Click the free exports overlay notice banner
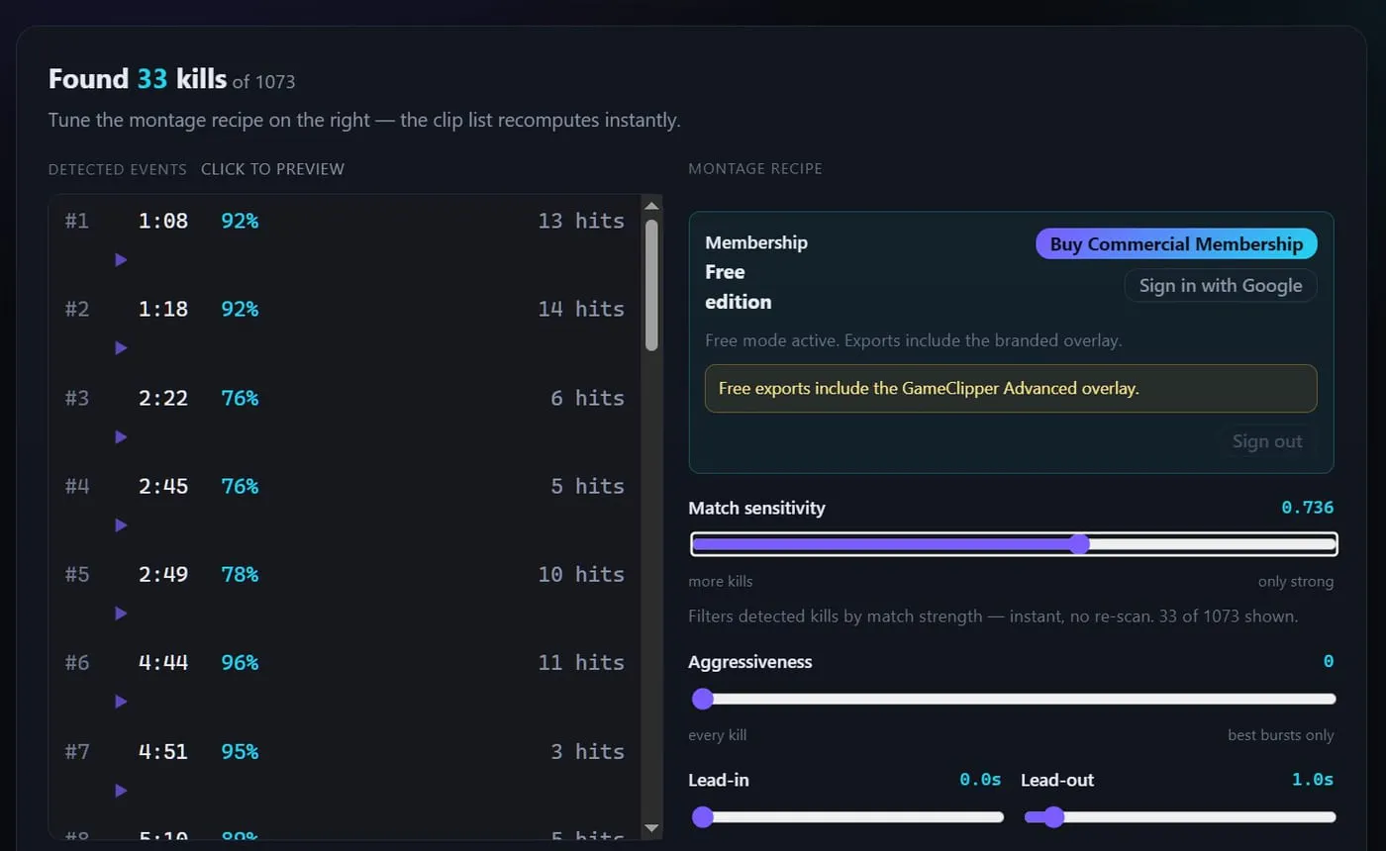The height and width of the screenshot is (851, 1386). (1011, 389)
